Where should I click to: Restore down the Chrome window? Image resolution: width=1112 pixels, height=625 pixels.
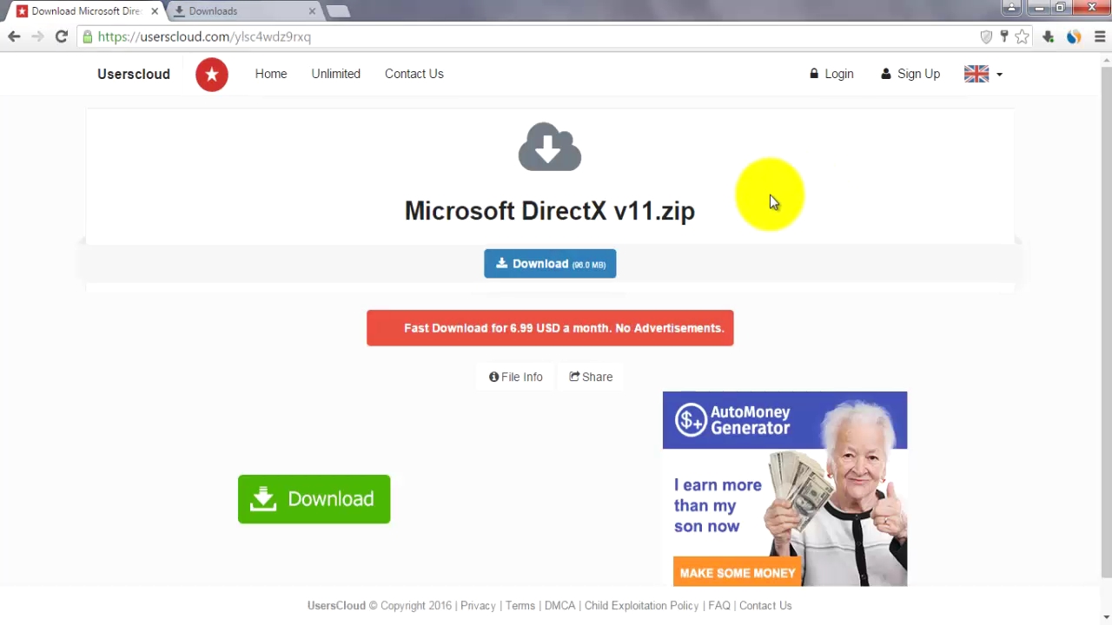click(1060, 8)
